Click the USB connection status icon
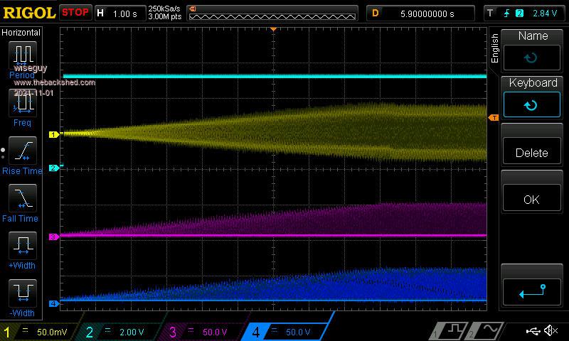The width and height of the screenshot is (569, 341). [532, 331]
